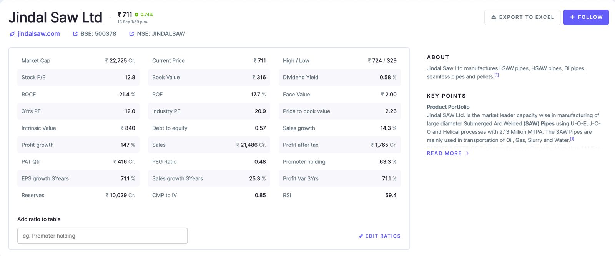Image resolution: width=615 pixels, height=256 pixels.
Task: Click the [1] citation after pellets
Action: 497,75
